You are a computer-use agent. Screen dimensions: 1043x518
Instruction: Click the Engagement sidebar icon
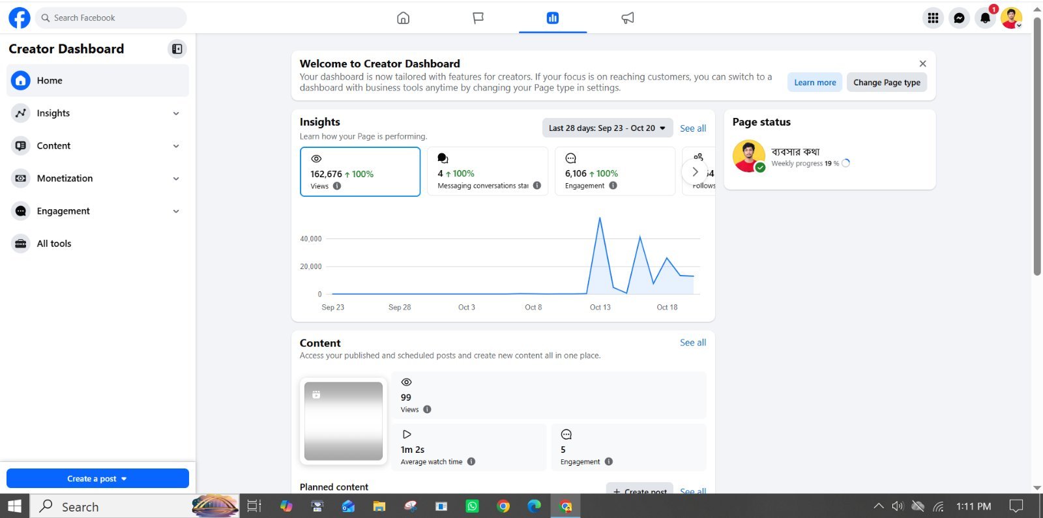click(21, 210)
